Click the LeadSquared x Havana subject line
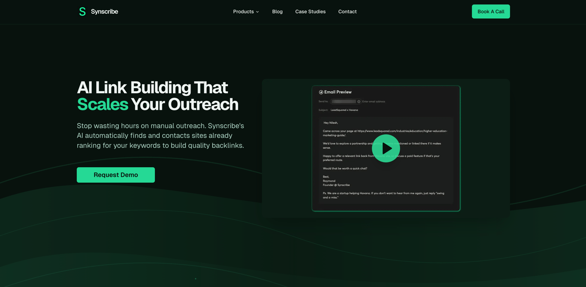This screenshot has width=586, height=287. click(344, 110)
